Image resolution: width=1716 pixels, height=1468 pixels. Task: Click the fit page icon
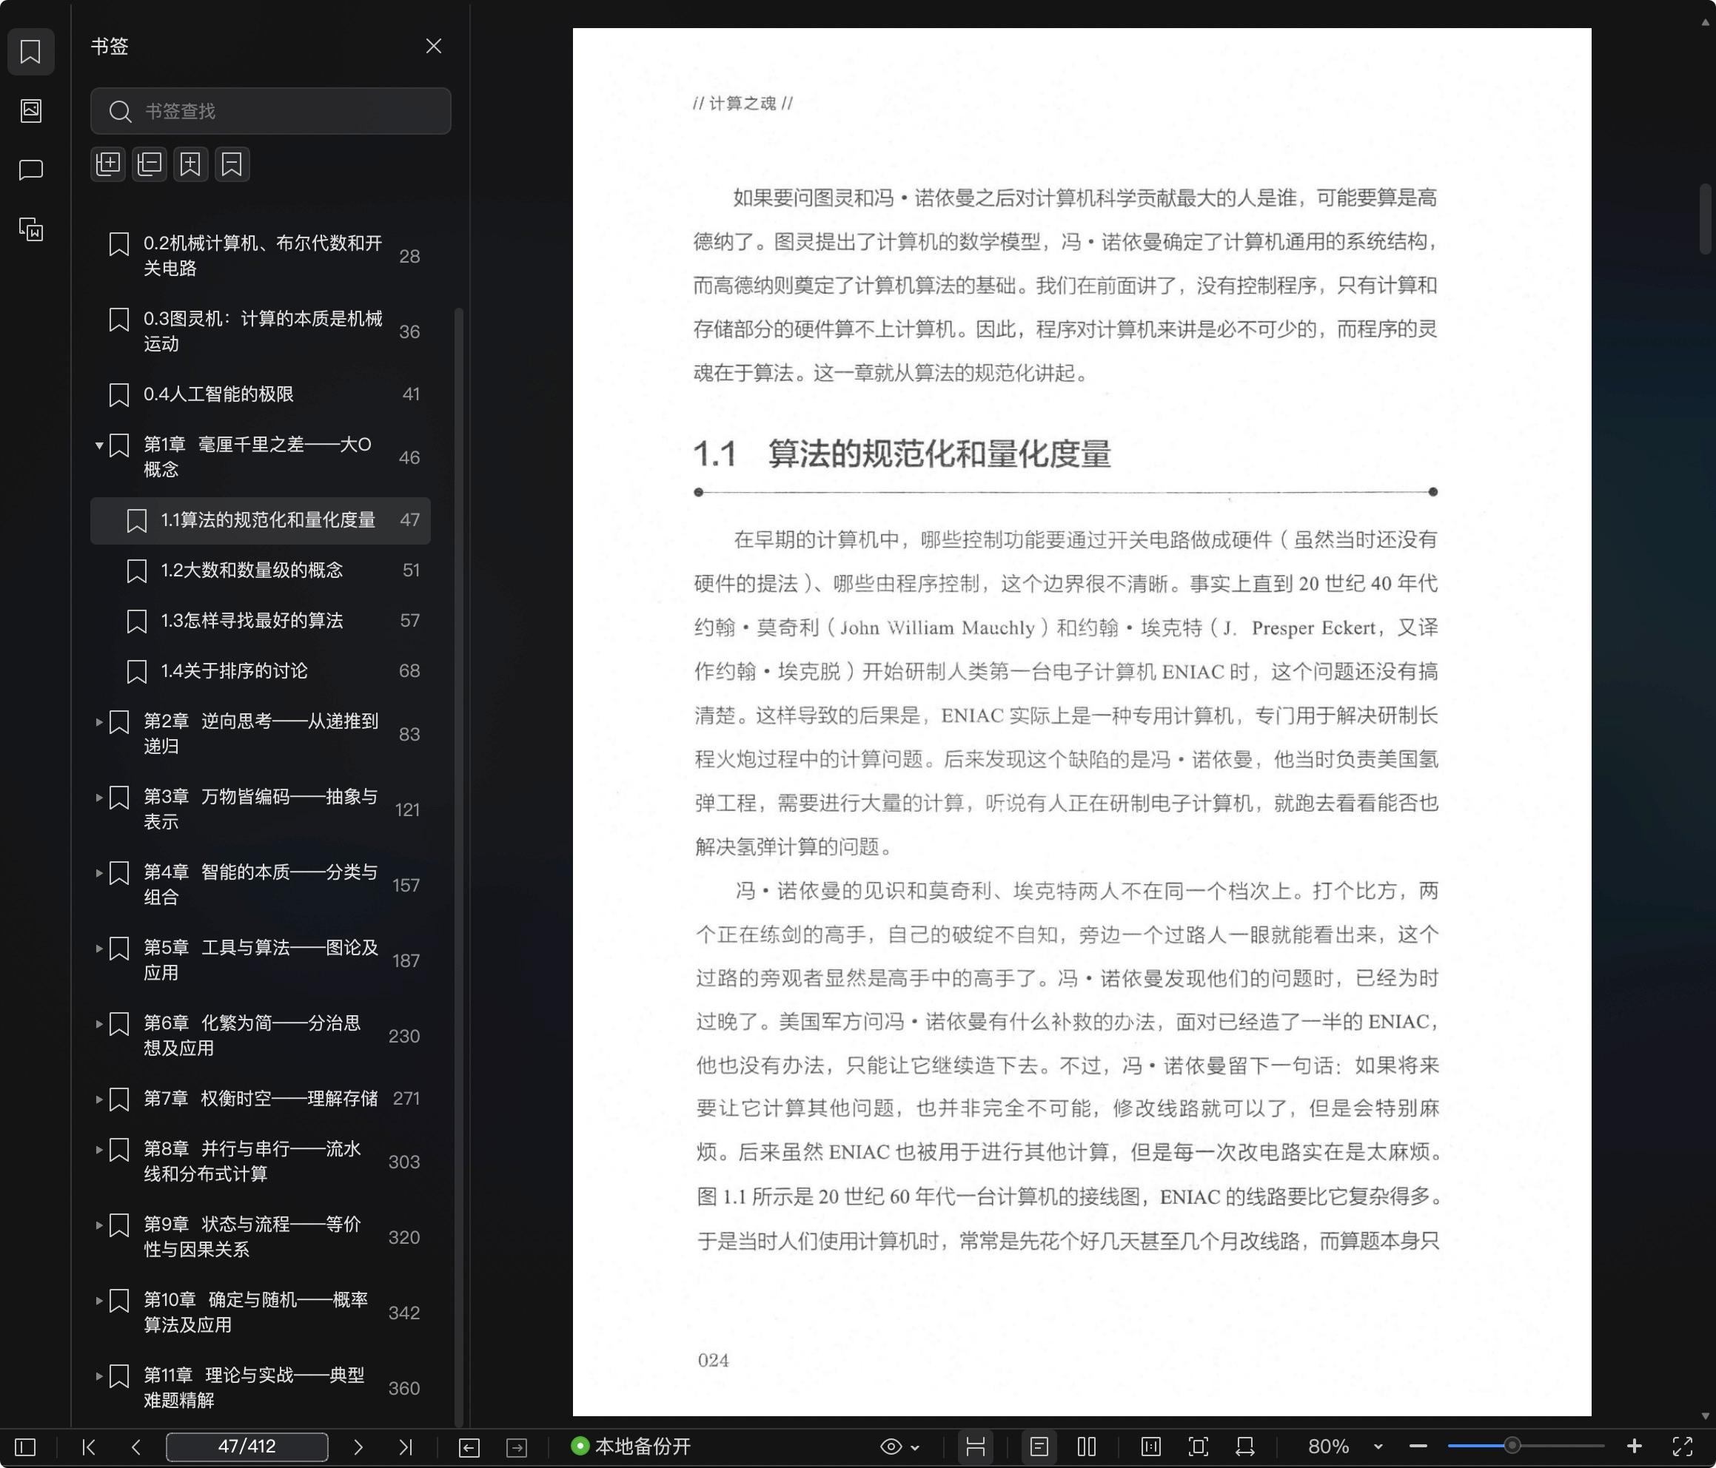(x=1199, y=1447)
